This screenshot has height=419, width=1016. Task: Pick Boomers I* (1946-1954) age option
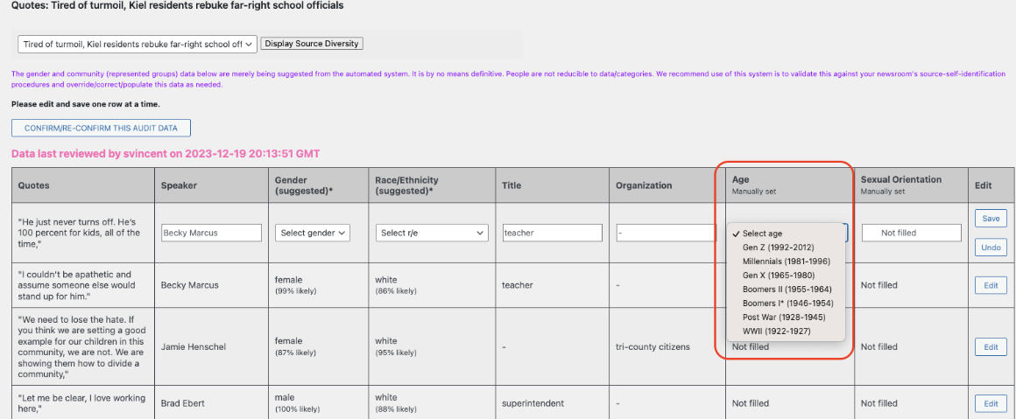point(787,304)
